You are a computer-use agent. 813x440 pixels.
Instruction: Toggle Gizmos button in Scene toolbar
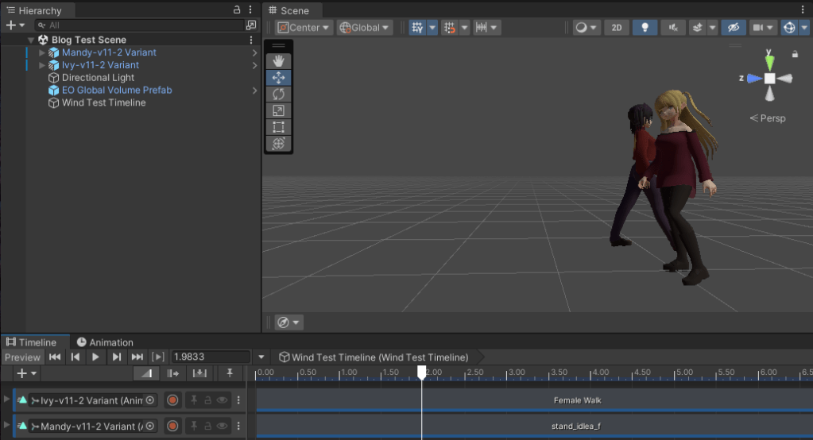[x=789, y=28]
